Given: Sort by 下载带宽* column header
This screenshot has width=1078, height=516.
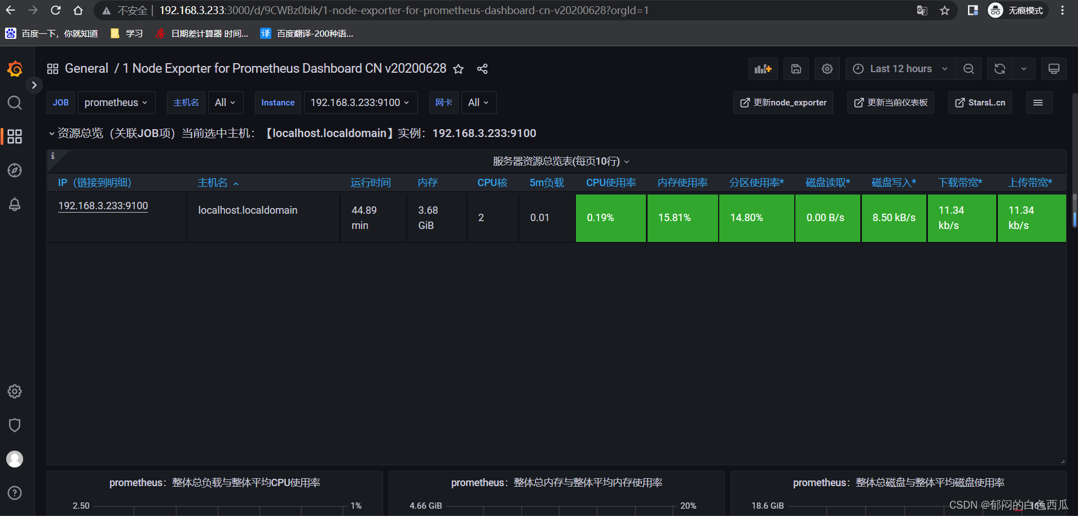Looking at the screenshot, I should [x=960, y=183].
